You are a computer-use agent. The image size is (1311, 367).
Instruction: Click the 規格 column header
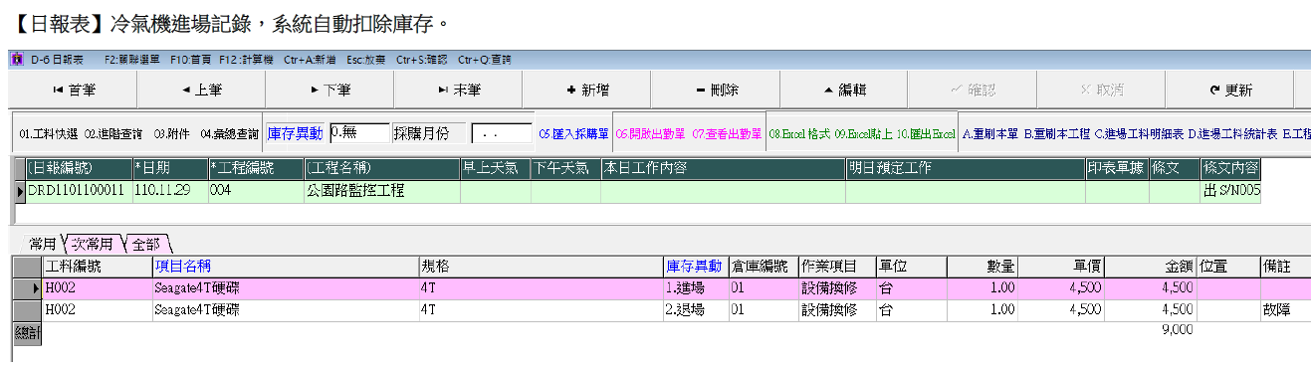coord(542,267)
